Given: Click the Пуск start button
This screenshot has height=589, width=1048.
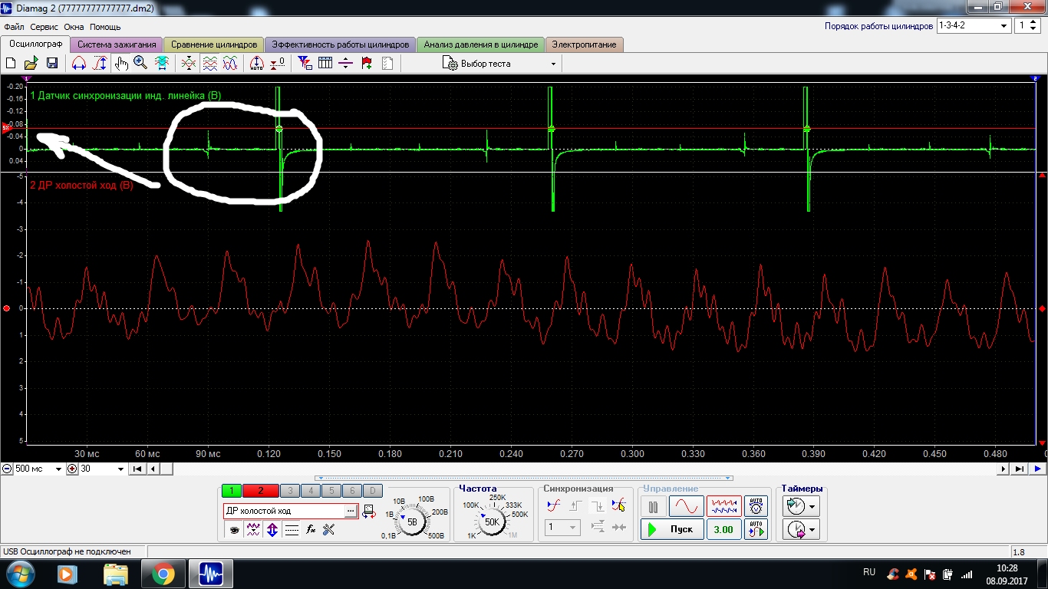Looking at the screenshot, I should pyautogui.click(x=672, y=529).
